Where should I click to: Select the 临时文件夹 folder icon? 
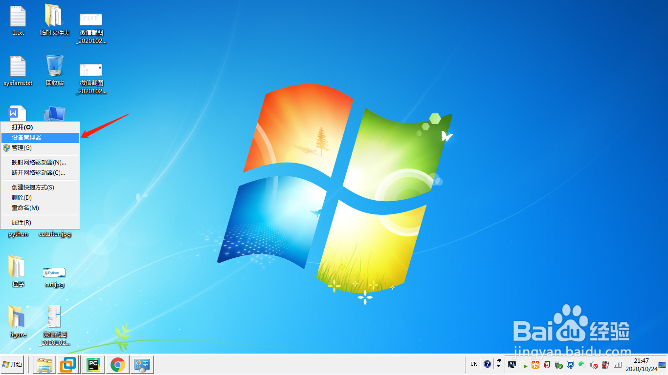click(55, 21)
